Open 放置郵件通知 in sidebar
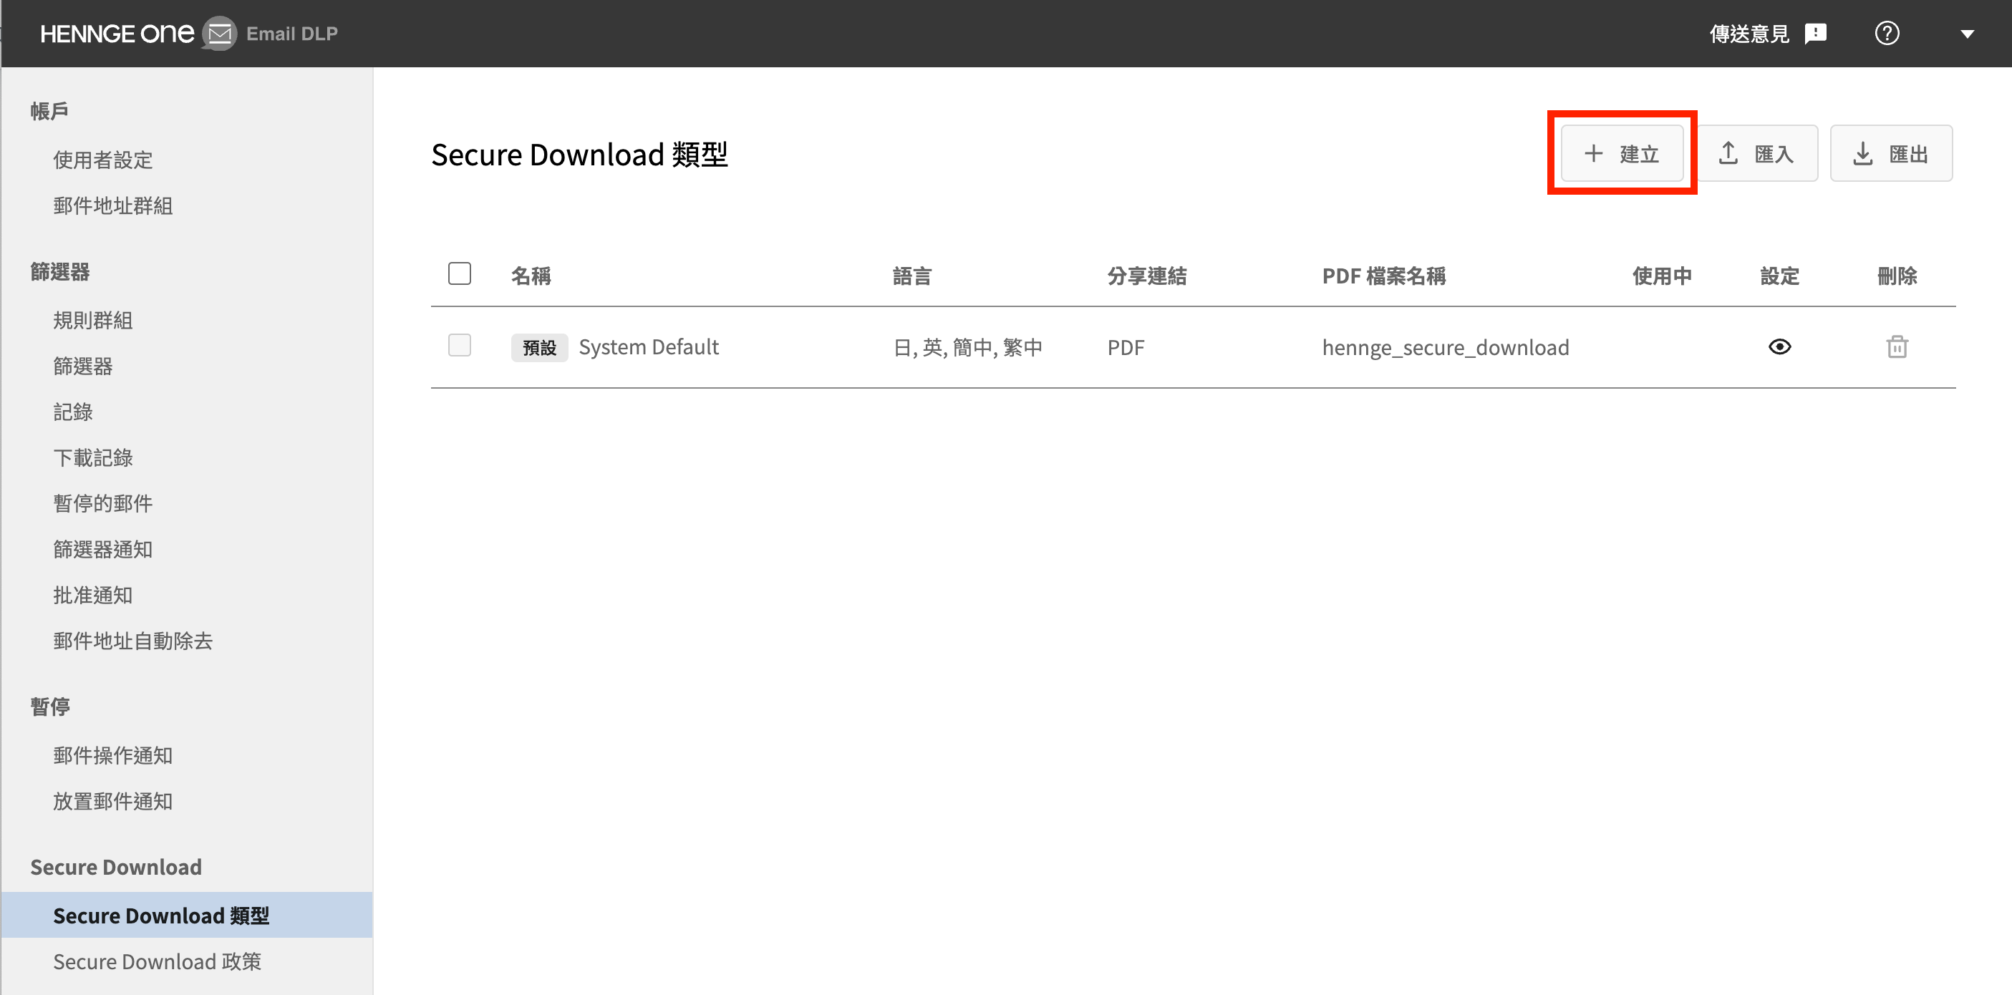 [112, 801]
